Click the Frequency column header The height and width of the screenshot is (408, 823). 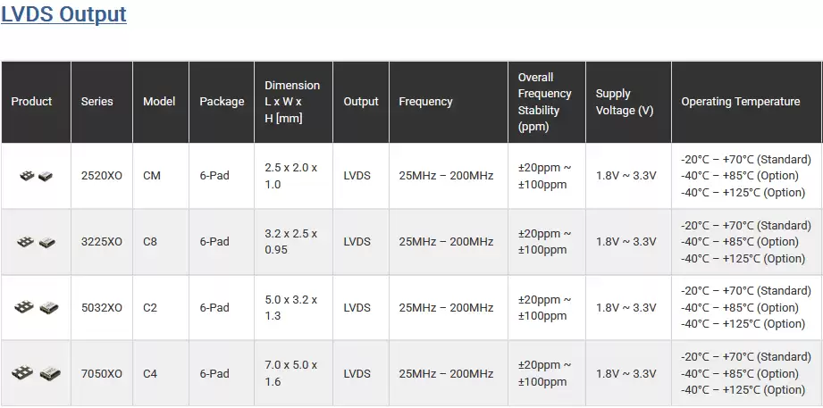pos(449,102)
